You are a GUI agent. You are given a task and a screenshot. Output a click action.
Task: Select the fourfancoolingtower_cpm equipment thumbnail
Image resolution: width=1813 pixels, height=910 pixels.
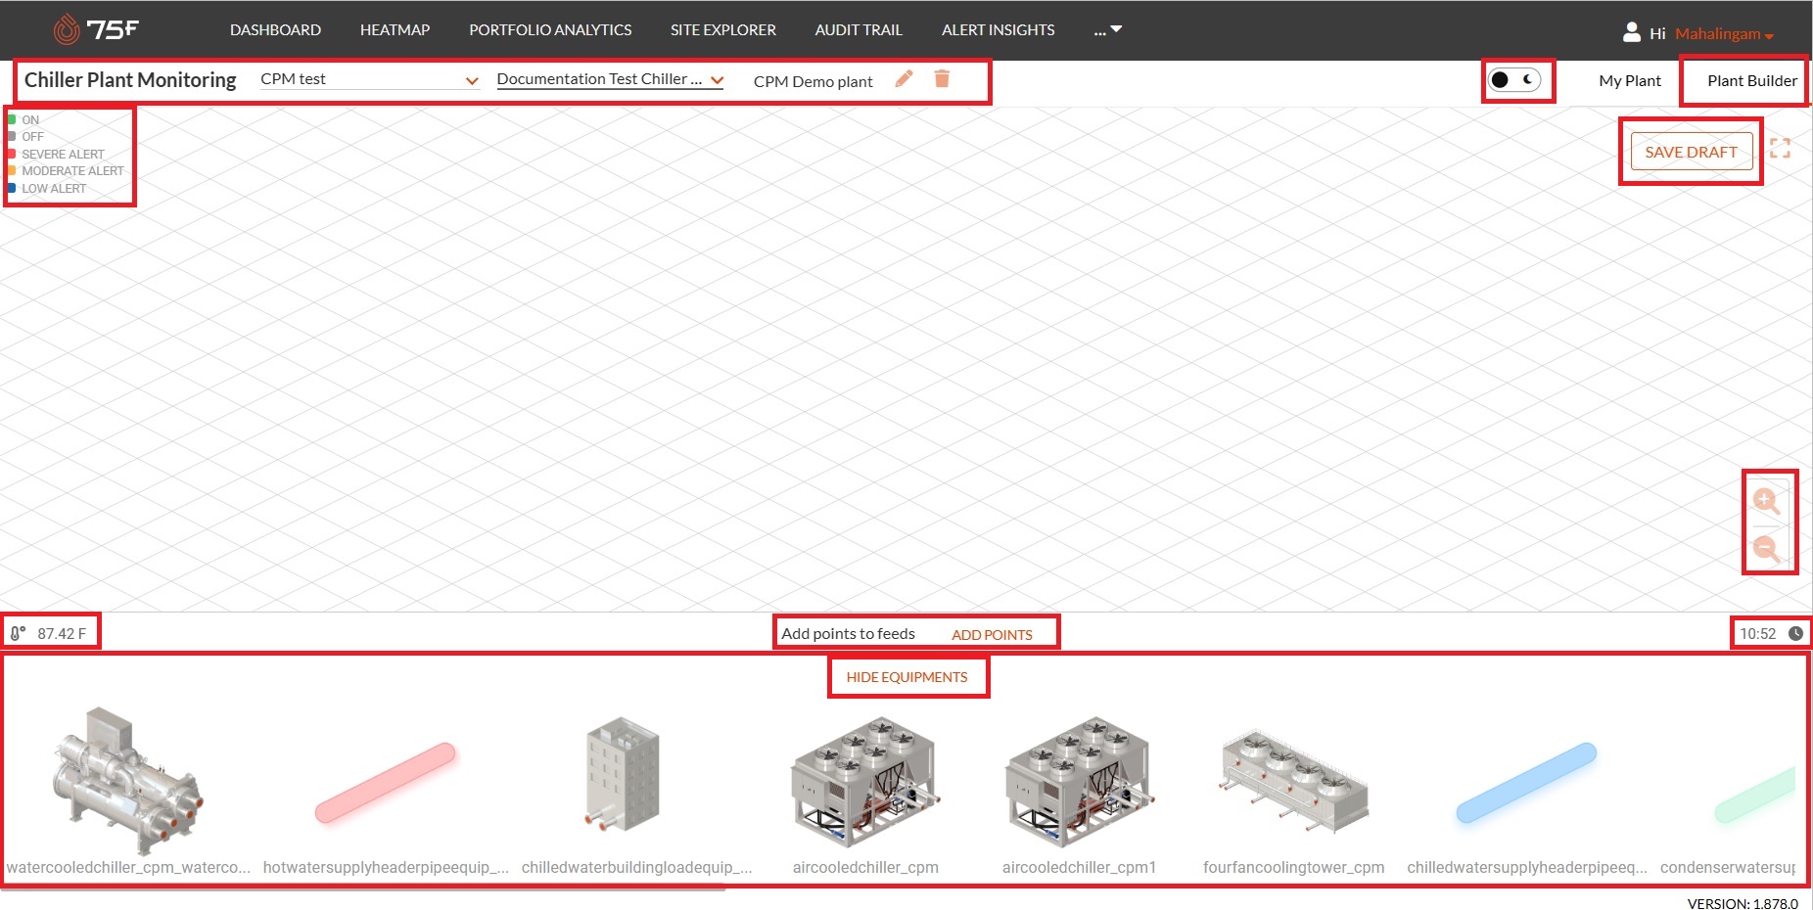tap(1290, 778)
